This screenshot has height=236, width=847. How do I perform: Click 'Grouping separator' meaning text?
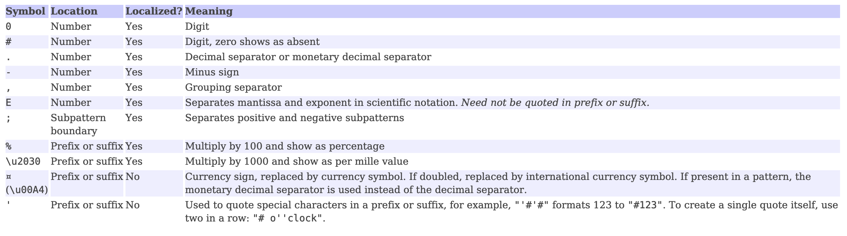pyautogui.click(x=233, y=88)
